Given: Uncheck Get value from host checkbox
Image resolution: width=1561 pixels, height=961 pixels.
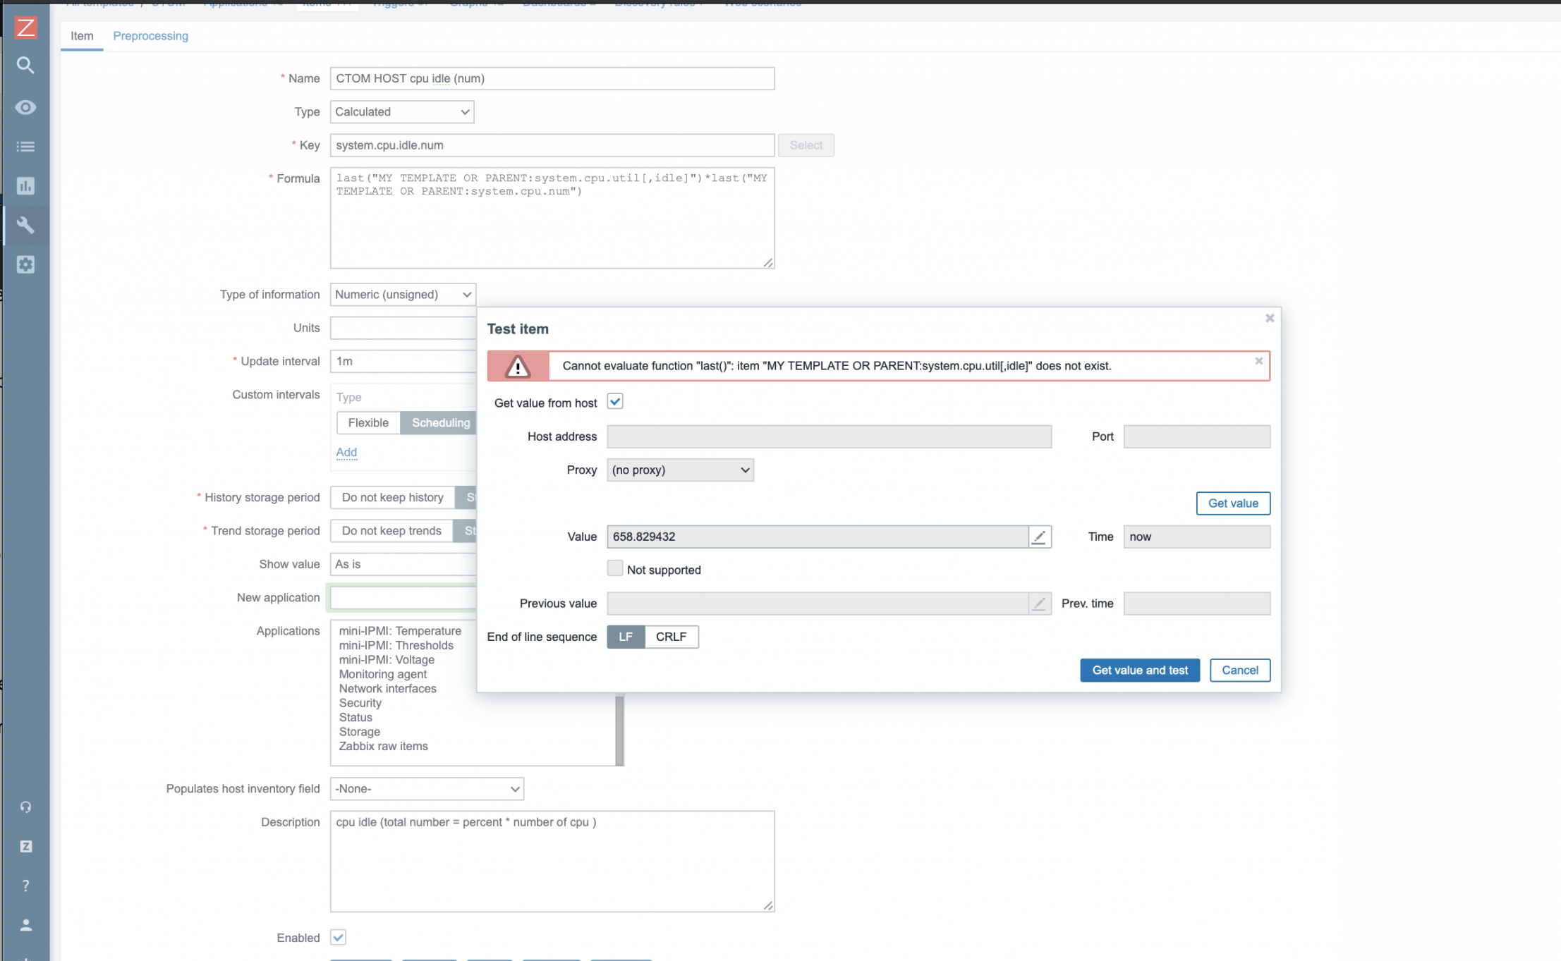Looking at the screenshot, I should tap(615, 402).
